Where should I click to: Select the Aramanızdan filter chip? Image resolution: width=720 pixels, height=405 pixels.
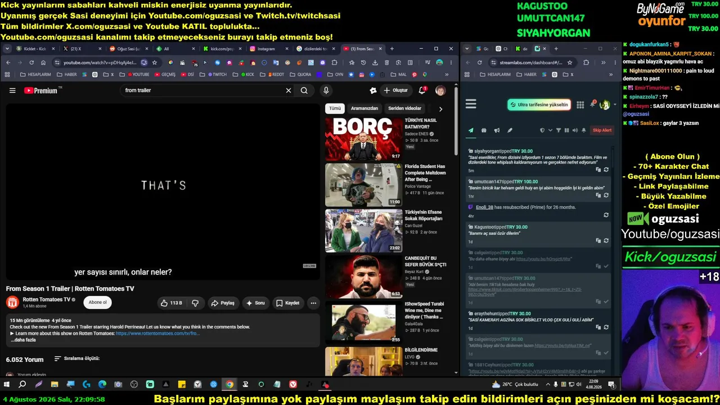(364, 109)
